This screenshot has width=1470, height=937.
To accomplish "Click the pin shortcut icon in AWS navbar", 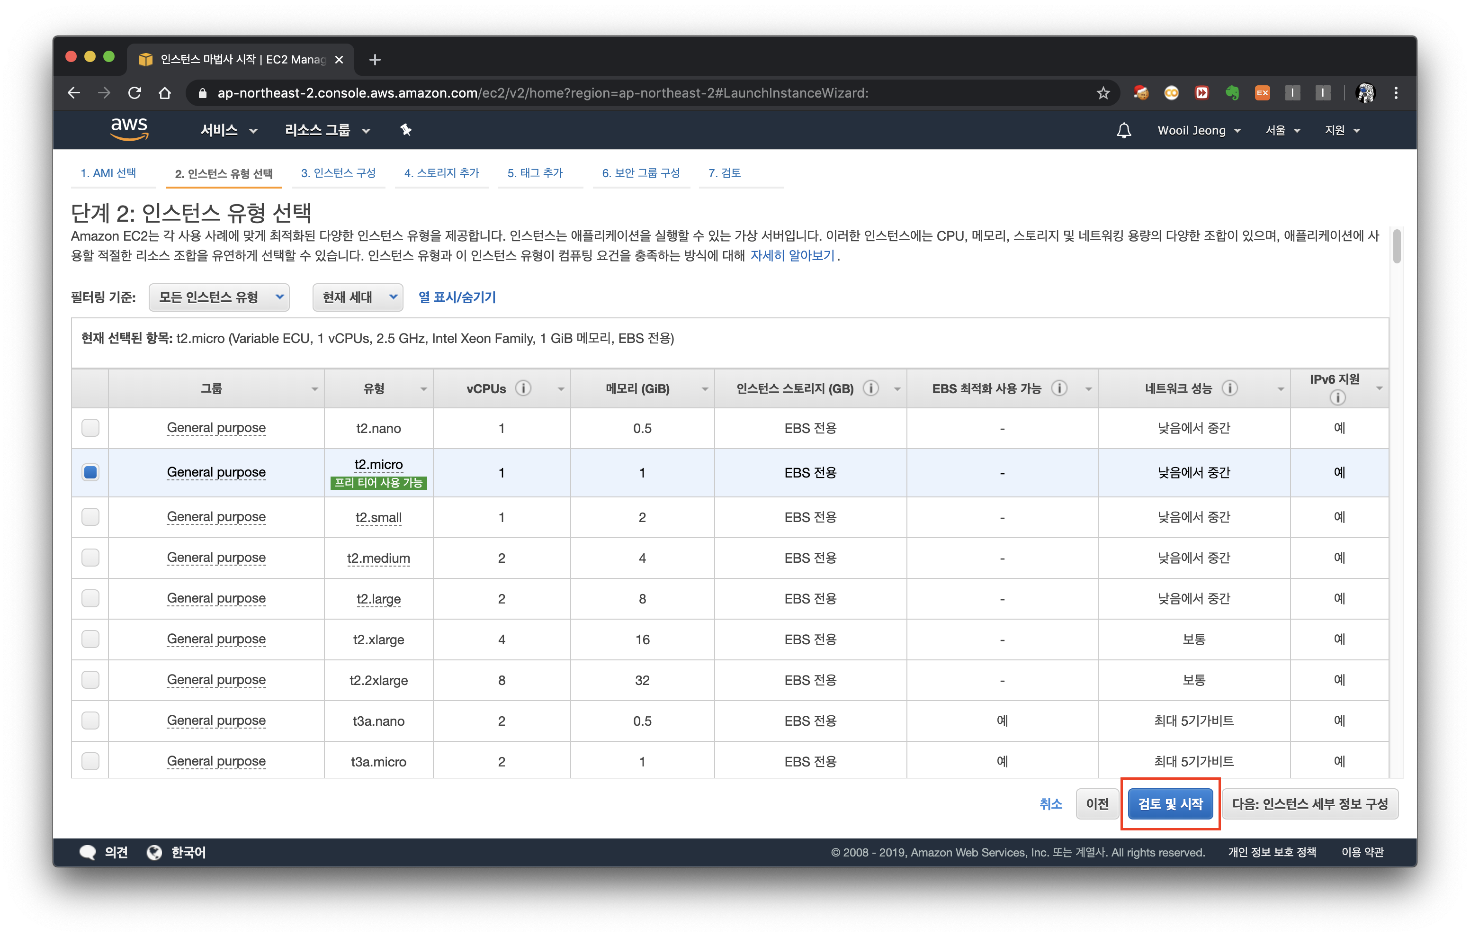I will 405,129.
